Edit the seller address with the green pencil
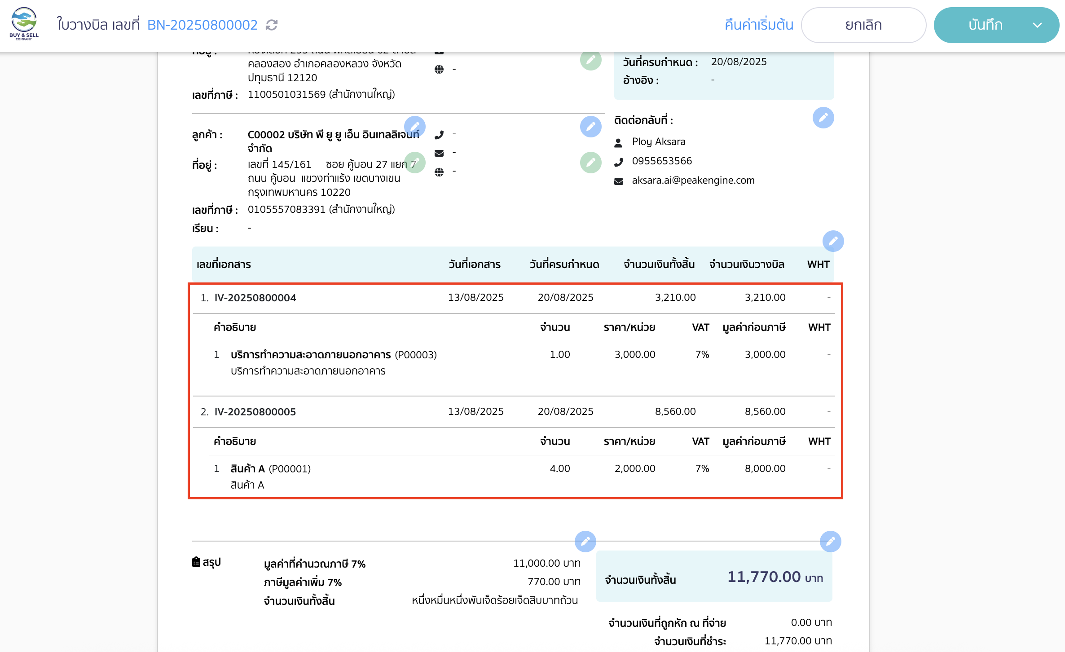Screen dimensions: 1065x652 tap(591, 60)
